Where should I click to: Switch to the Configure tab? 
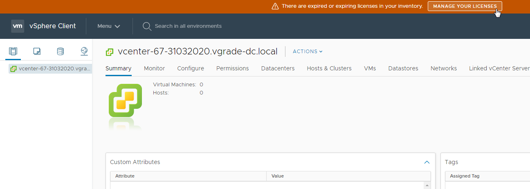point(190,68)
